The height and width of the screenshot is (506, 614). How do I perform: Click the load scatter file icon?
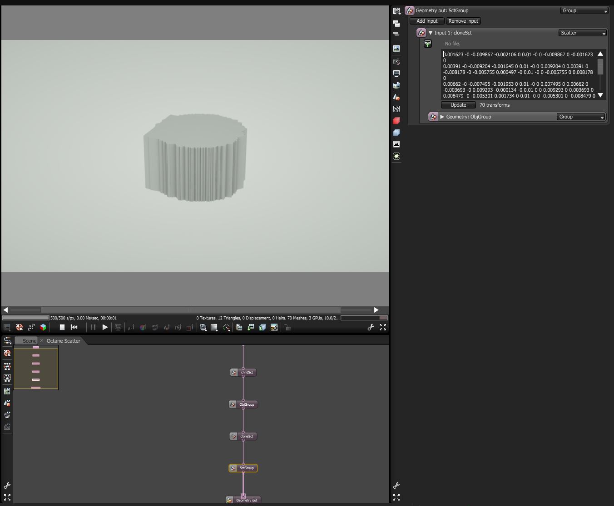[428, 44]
